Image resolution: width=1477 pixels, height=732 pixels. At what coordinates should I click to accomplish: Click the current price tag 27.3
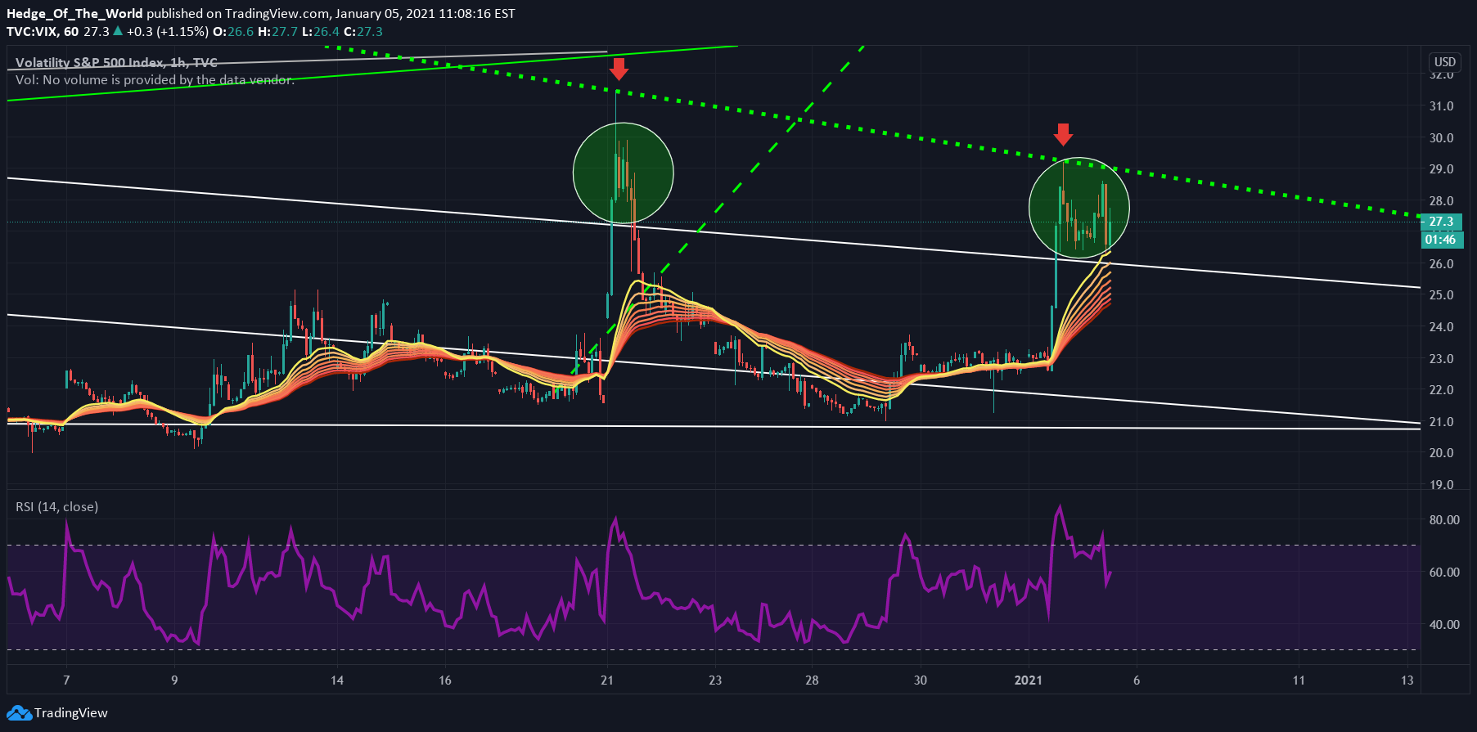pos(1442,222)
